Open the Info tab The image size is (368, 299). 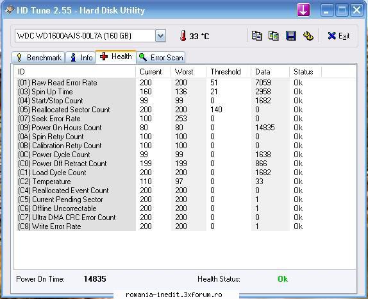[x=81, y=58]
